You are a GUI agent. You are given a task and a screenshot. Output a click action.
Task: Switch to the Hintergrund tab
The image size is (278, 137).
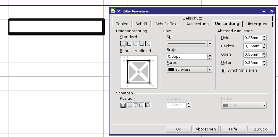257,24
